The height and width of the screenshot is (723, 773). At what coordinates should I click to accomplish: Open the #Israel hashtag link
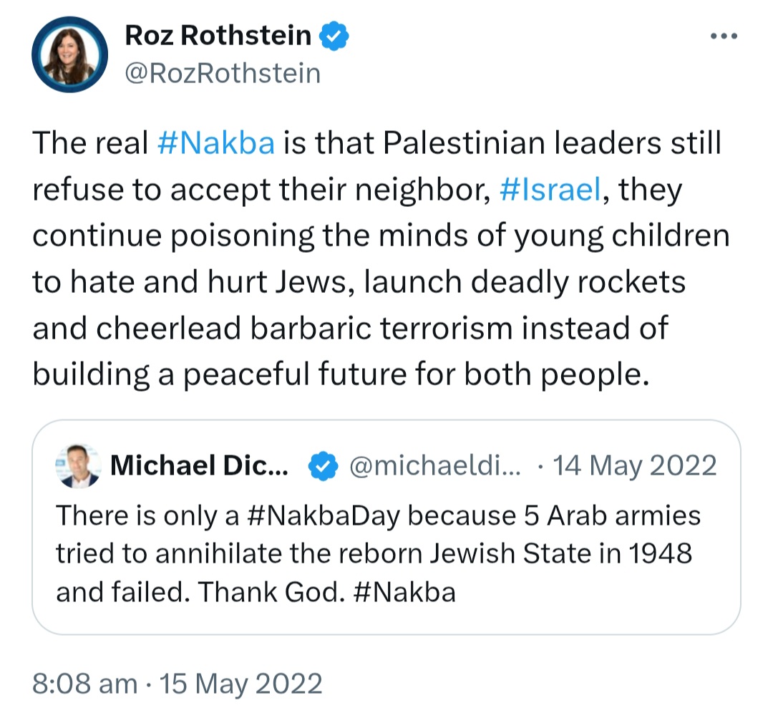[x=550, y=189]
